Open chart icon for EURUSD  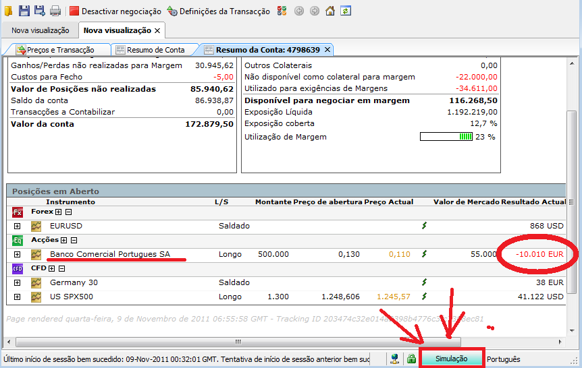point(36,226)
